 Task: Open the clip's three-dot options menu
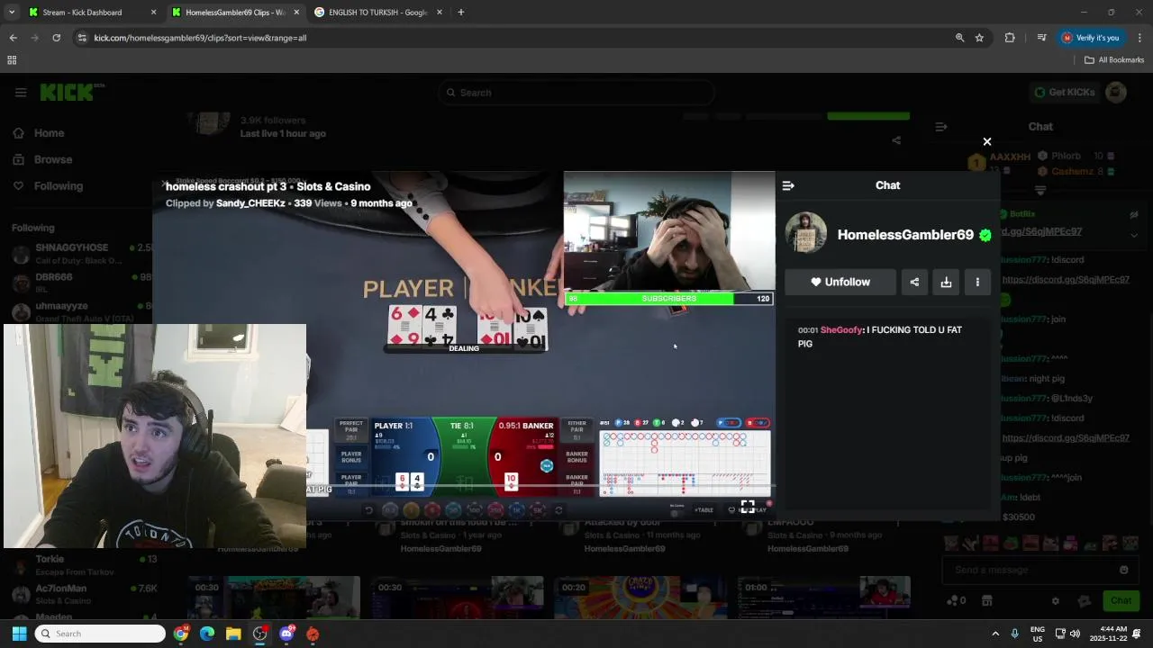point(977,282)
